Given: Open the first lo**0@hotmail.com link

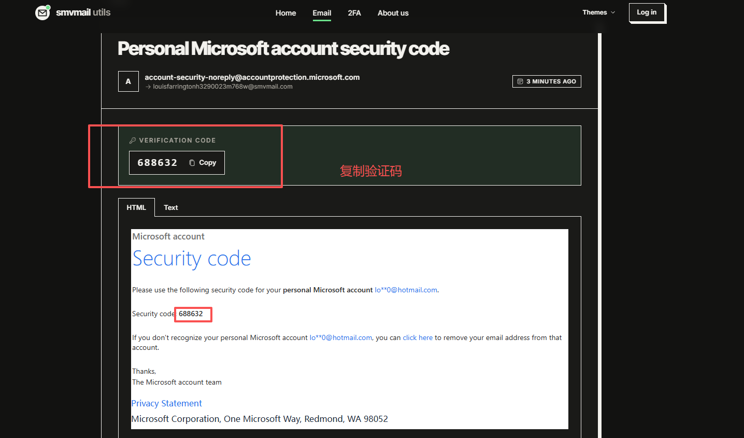Looking at the screenshot, I should [406, 290].
